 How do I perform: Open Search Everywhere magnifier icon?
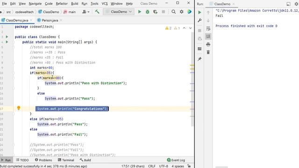pos(173,12)
